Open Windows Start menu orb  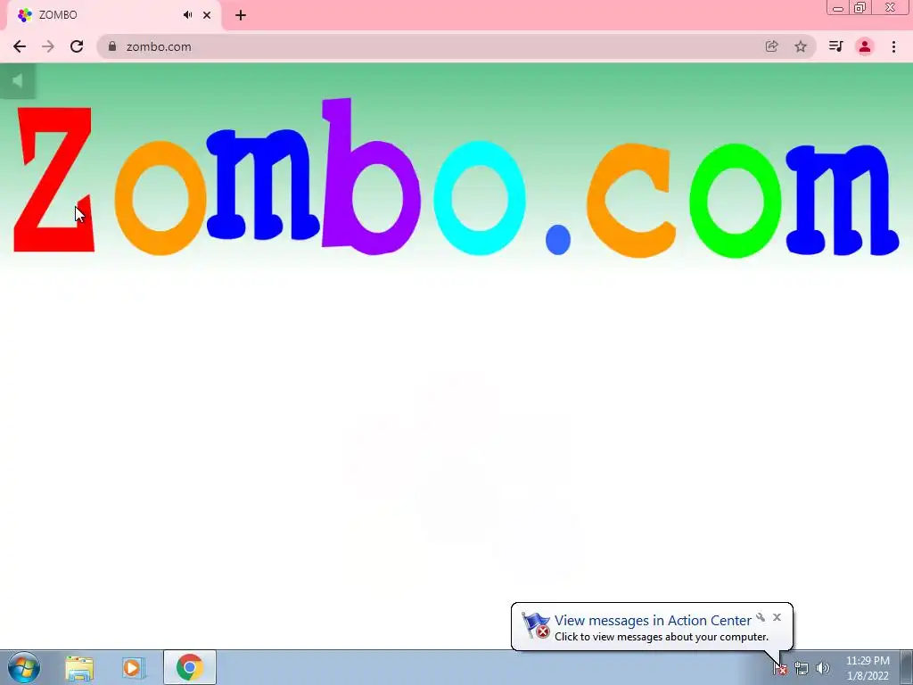coord(24,667)
